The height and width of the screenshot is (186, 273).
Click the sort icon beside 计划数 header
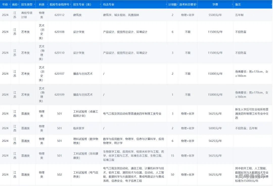pos(178,4)
